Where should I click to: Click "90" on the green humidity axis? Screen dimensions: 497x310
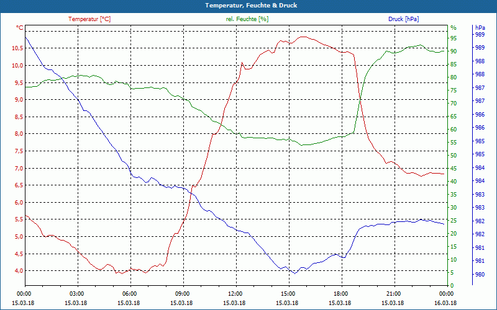pos(454,51)
